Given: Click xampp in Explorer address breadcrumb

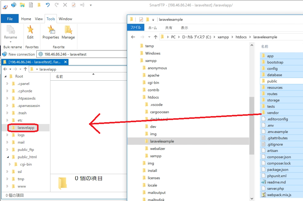Looking at the screenshot, I should [223, 37].
